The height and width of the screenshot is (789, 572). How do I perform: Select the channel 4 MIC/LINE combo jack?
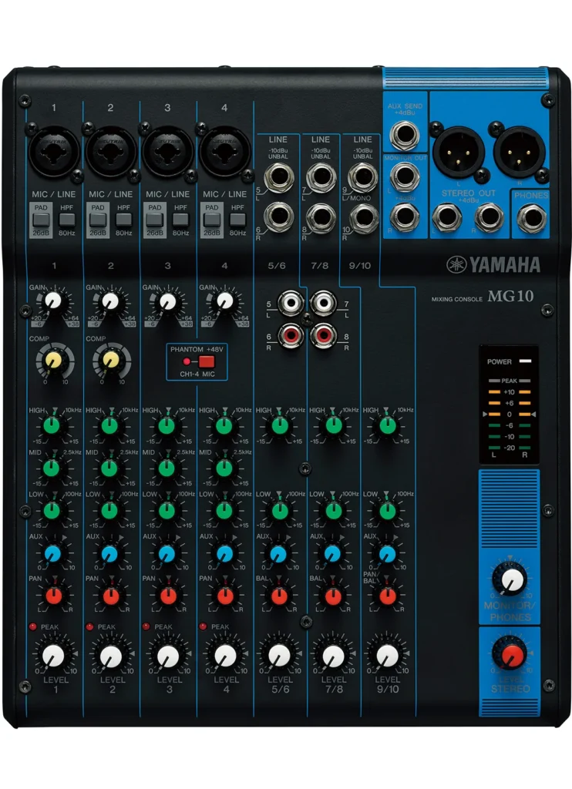pyautogui.click(x=224, y=151)
